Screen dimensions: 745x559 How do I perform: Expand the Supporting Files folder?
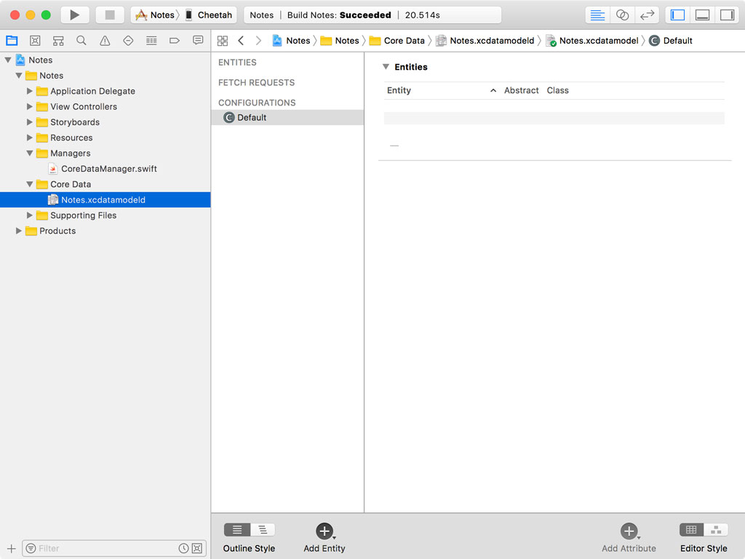[x=29, y=215]
